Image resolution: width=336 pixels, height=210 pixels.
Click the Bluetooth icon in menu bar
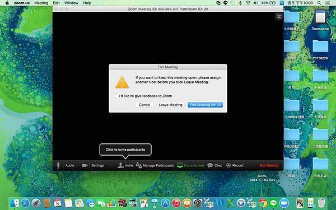point(240,3)
